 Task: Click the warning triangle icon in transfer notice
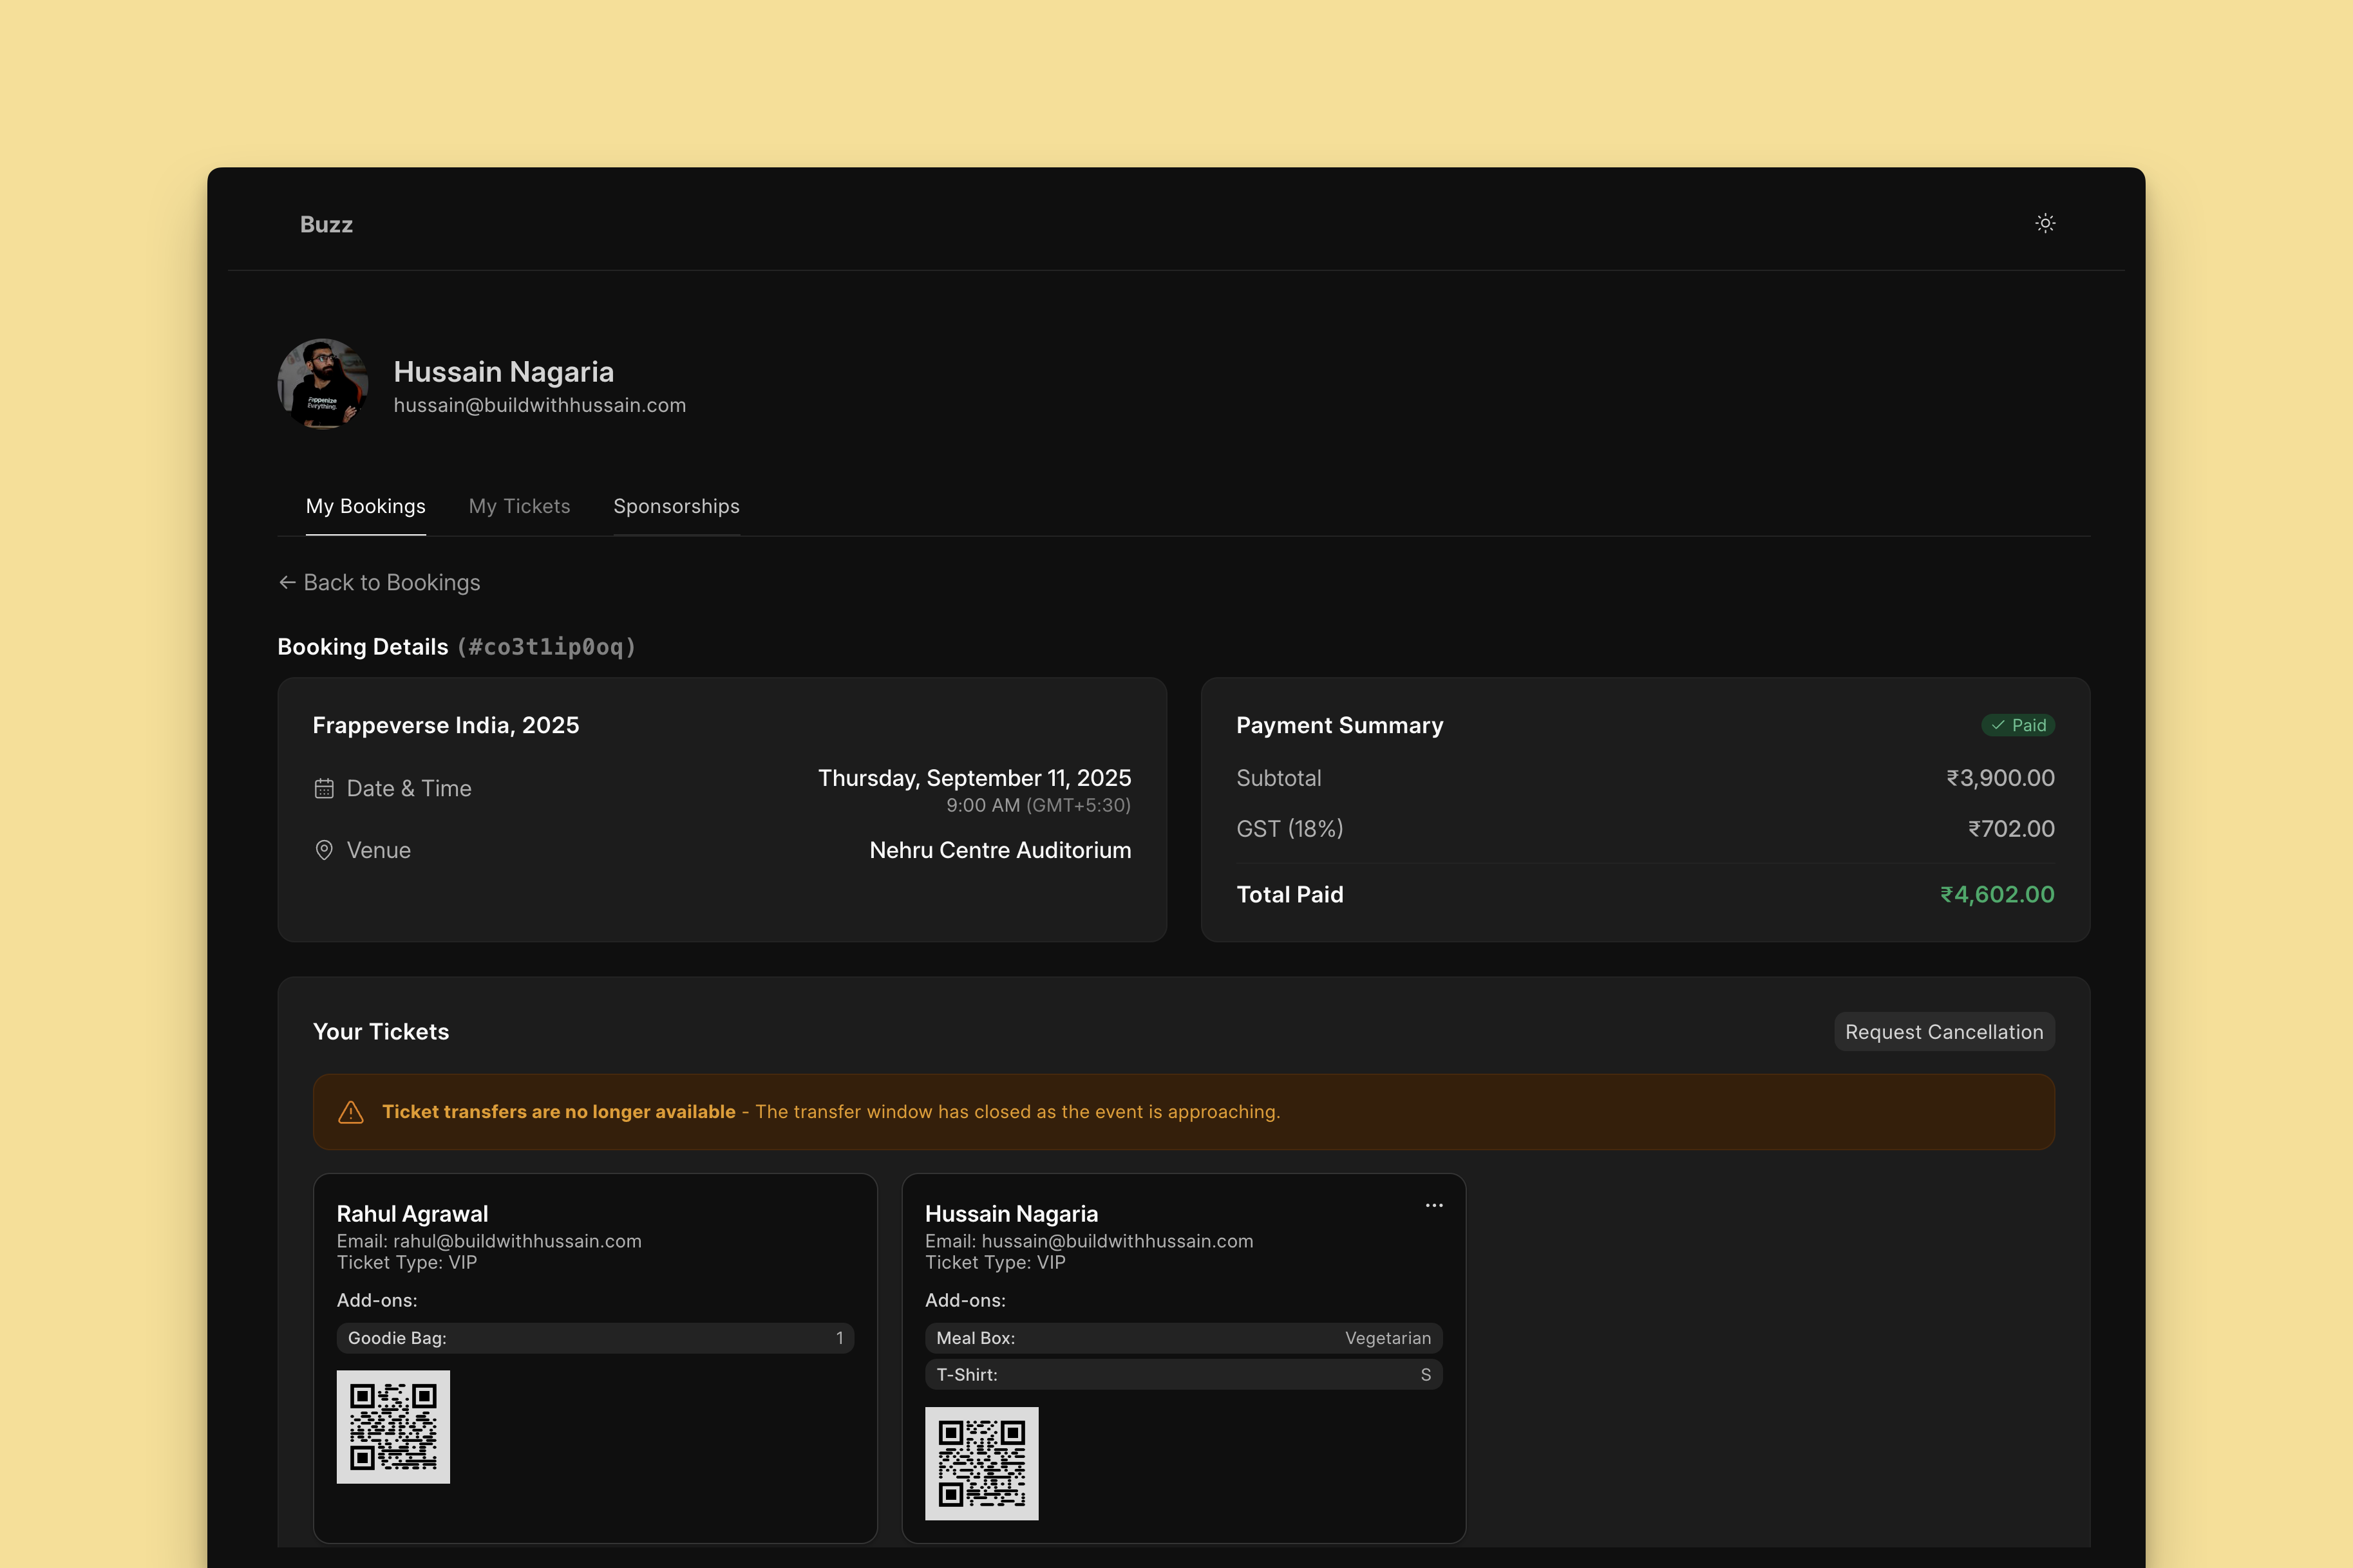coord(351,1112)
